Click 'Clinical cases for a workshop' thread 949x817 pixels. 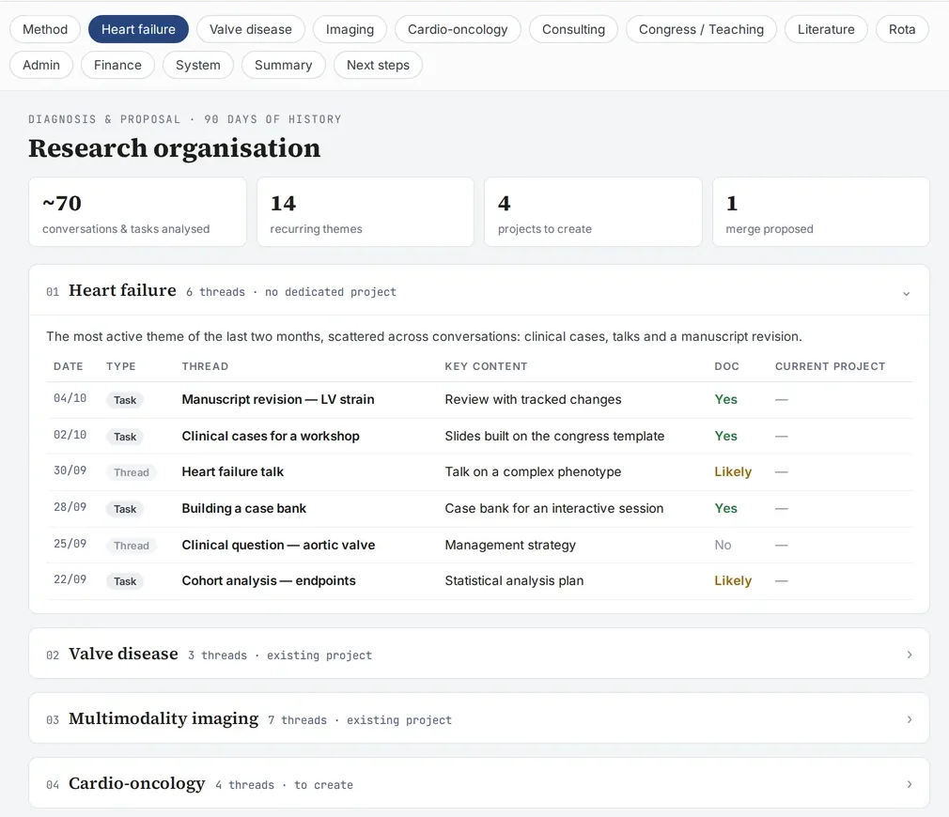tap(271, 436)
